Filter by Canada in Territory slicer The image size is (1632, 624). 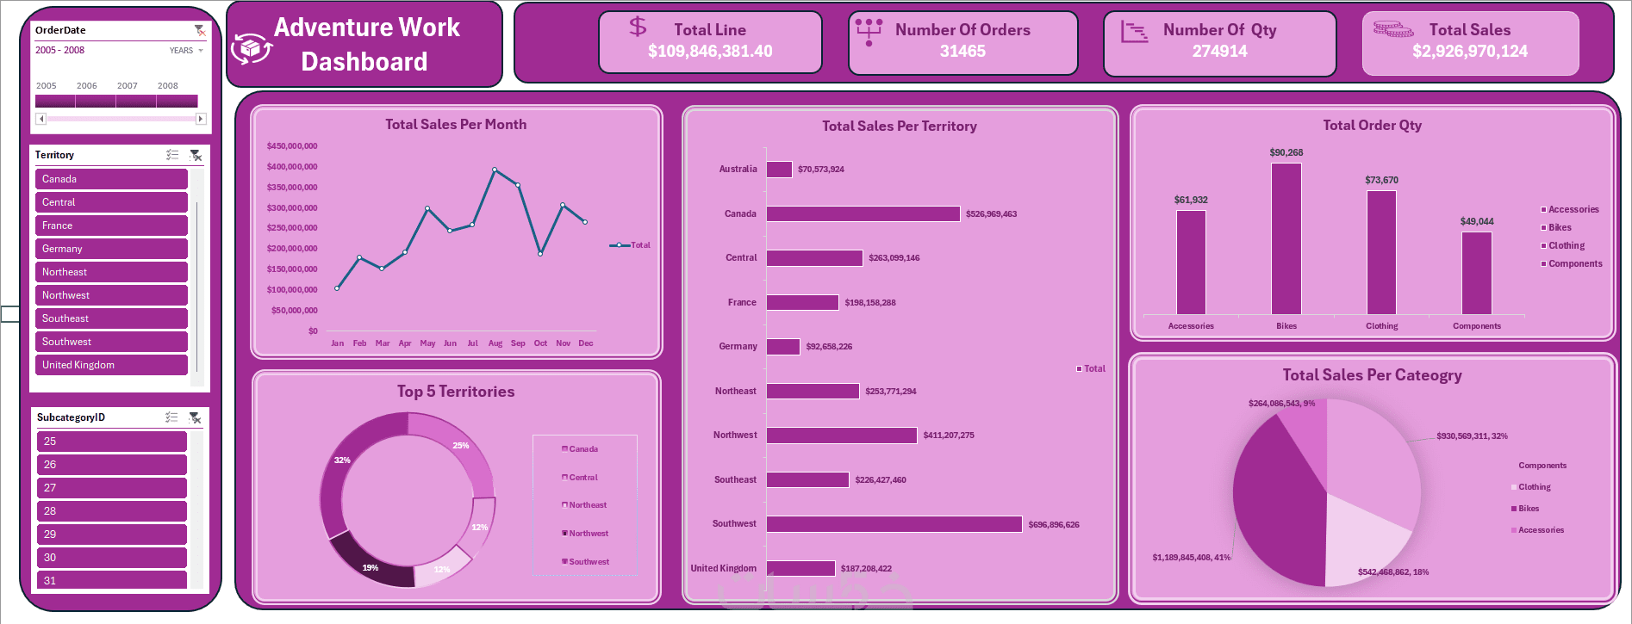(x=112, y=179)
